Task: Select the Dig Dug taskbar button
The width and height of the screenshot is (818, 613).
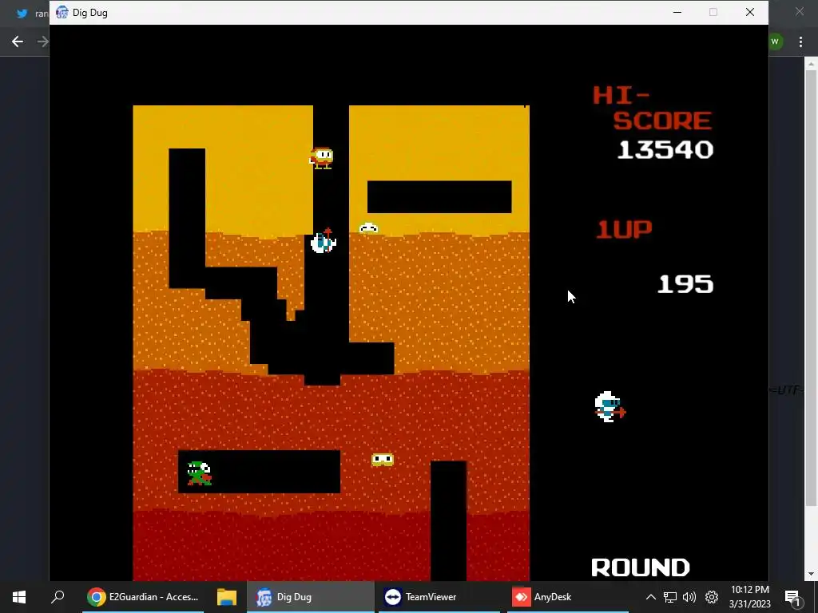Action: [311, 597]
